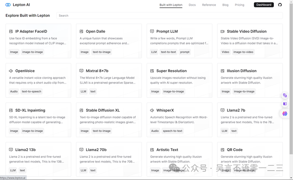
Task: Click the translate extension icon on right edge
Action: (x=285, y=96)
